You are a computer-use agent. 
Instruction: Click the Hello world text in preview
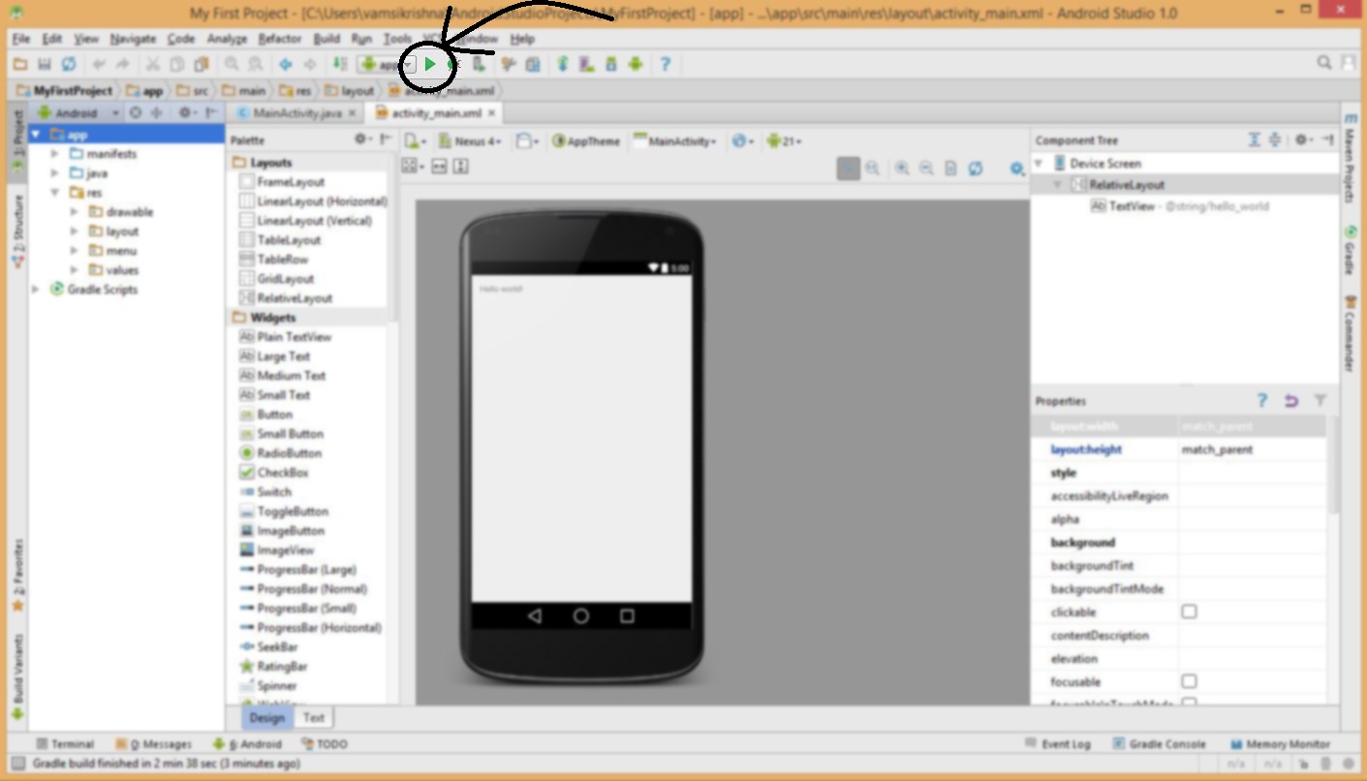[501, 289]
